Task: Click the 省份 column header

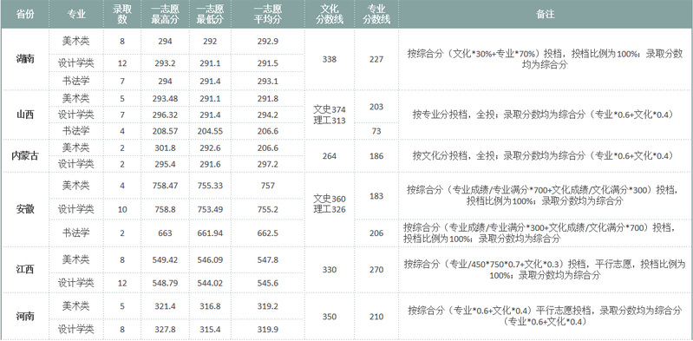Action: click(25, 14)
